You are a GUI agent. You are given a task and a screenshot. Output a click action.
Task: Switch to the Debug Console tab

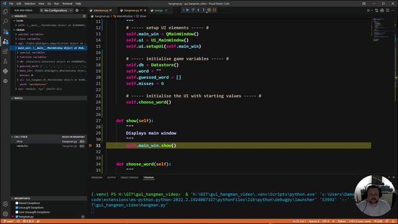click(x=129, y=177)
